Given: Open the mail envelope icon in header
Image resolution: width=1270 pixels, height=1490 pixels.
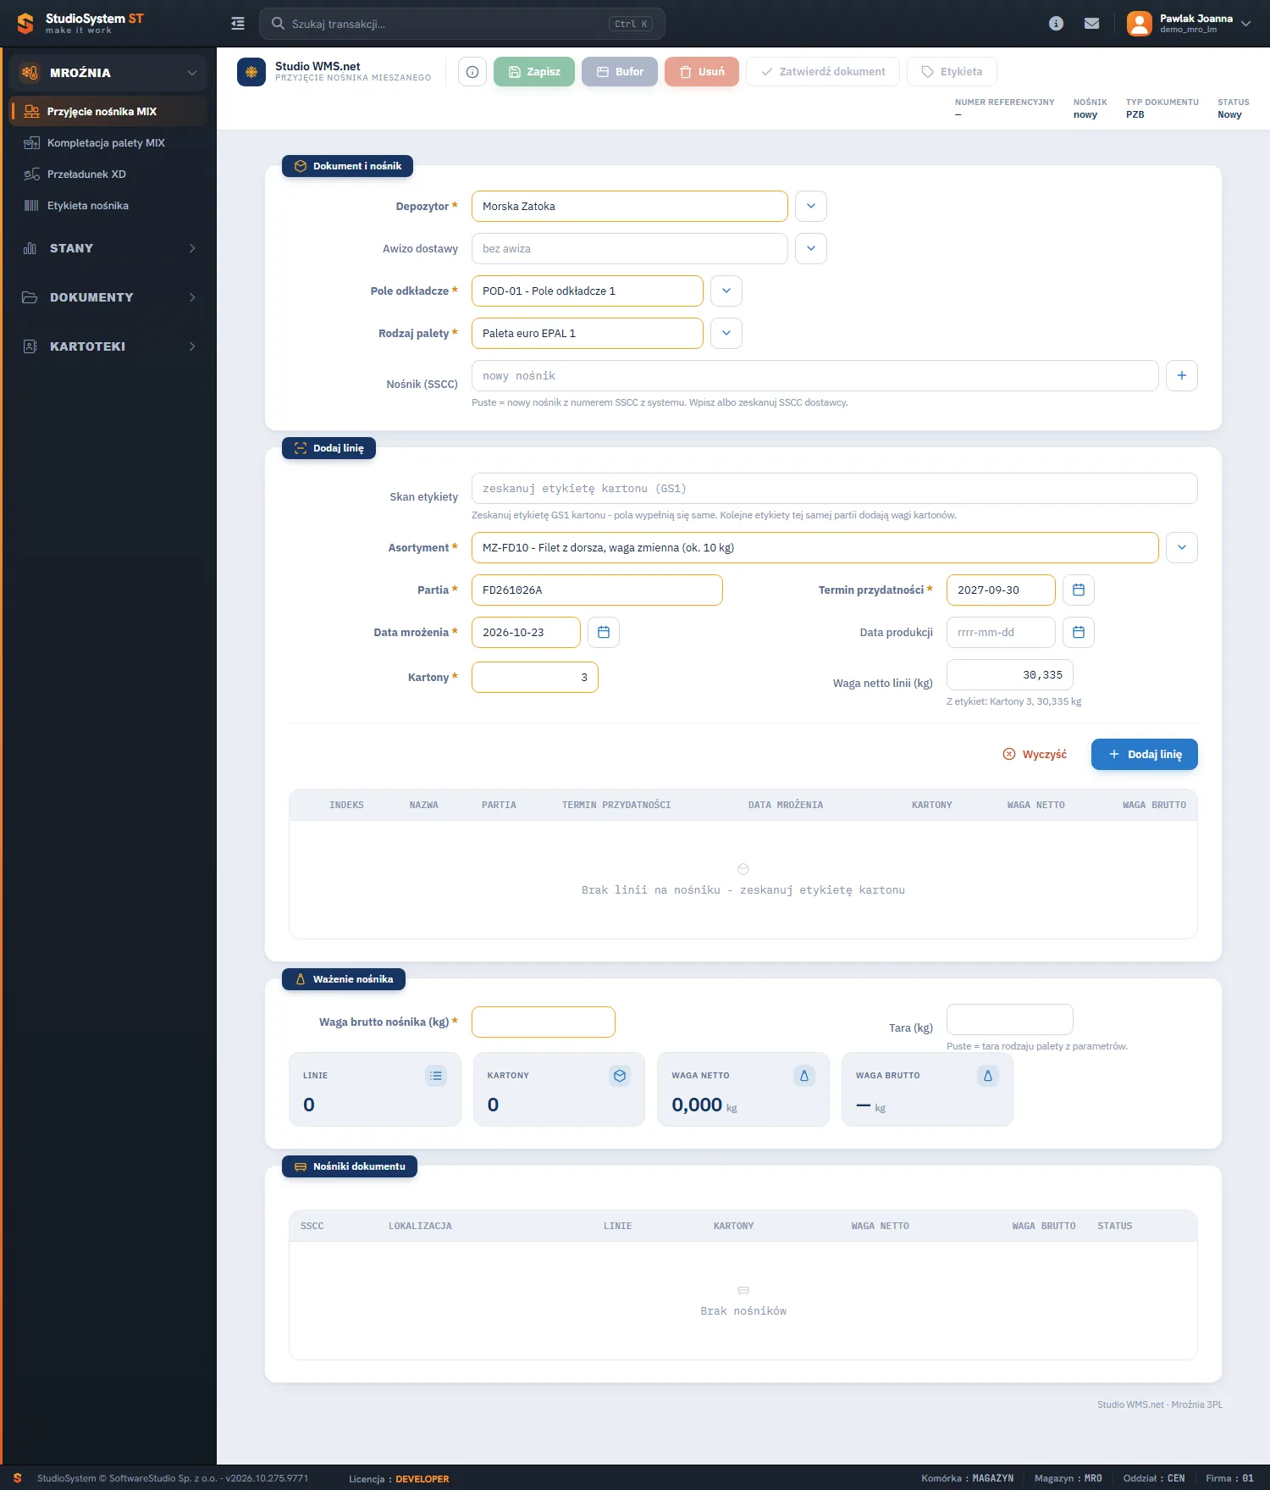Looking at the screenshot, I should click(x=1092, y=24).
